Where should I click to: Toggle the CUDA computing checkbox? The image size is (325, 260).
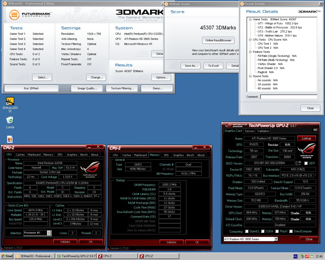pyautogui.click(x=263, y=231)
